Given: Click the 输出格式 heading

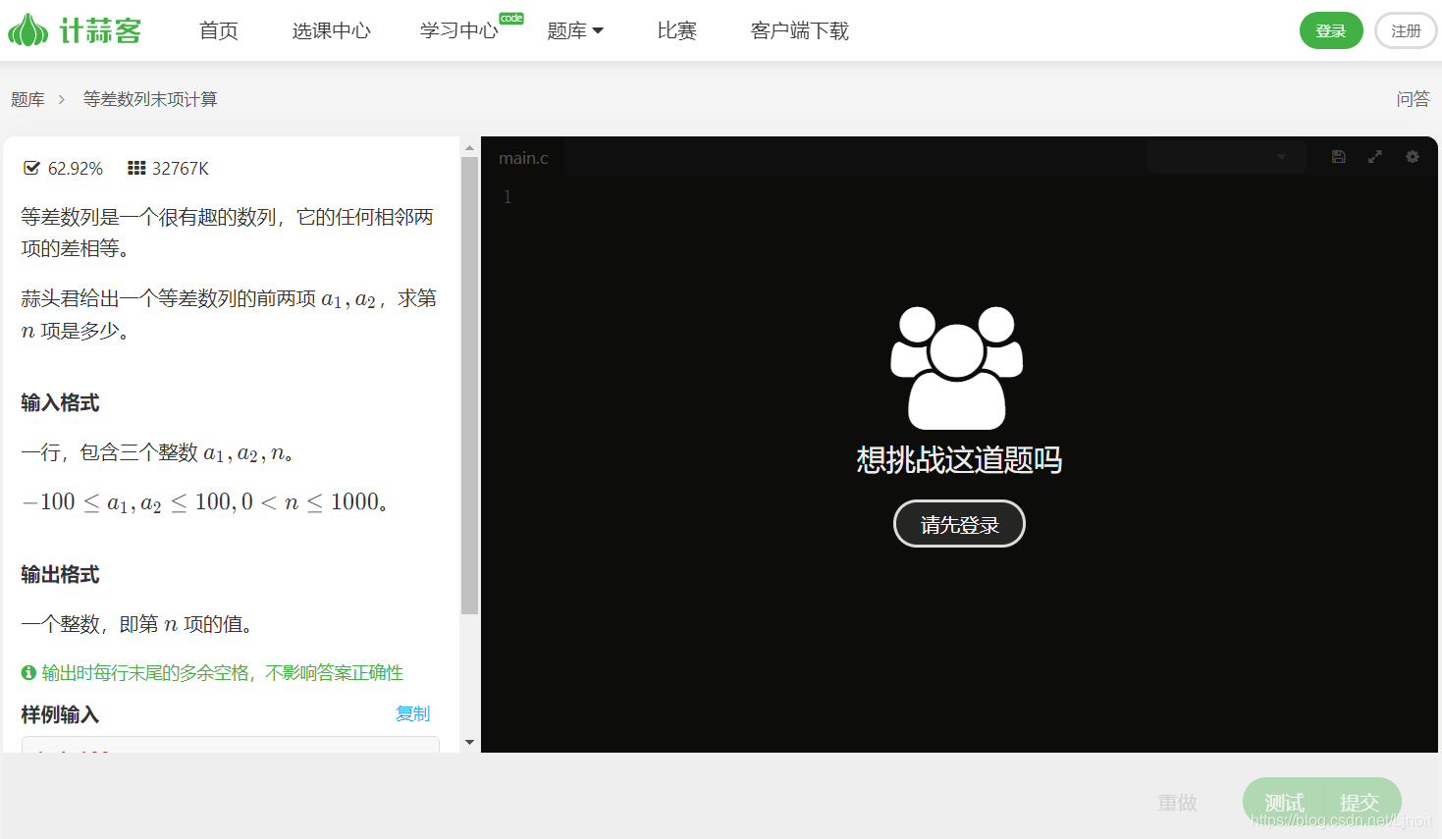Looking at the screenshot, I should tap(60, 574).
